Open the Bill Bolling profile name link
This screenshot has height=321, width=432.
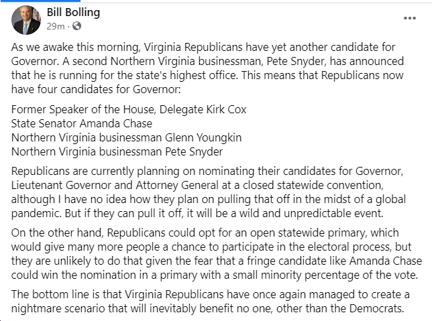point(73,12)
